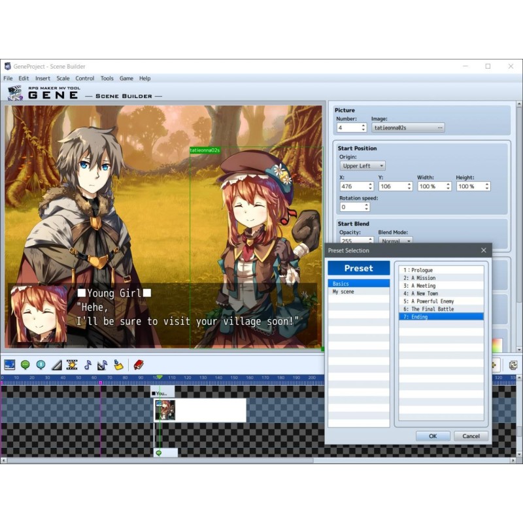Open the Tools menu
The height and width of the screenshot is (523, 523).
107,78
